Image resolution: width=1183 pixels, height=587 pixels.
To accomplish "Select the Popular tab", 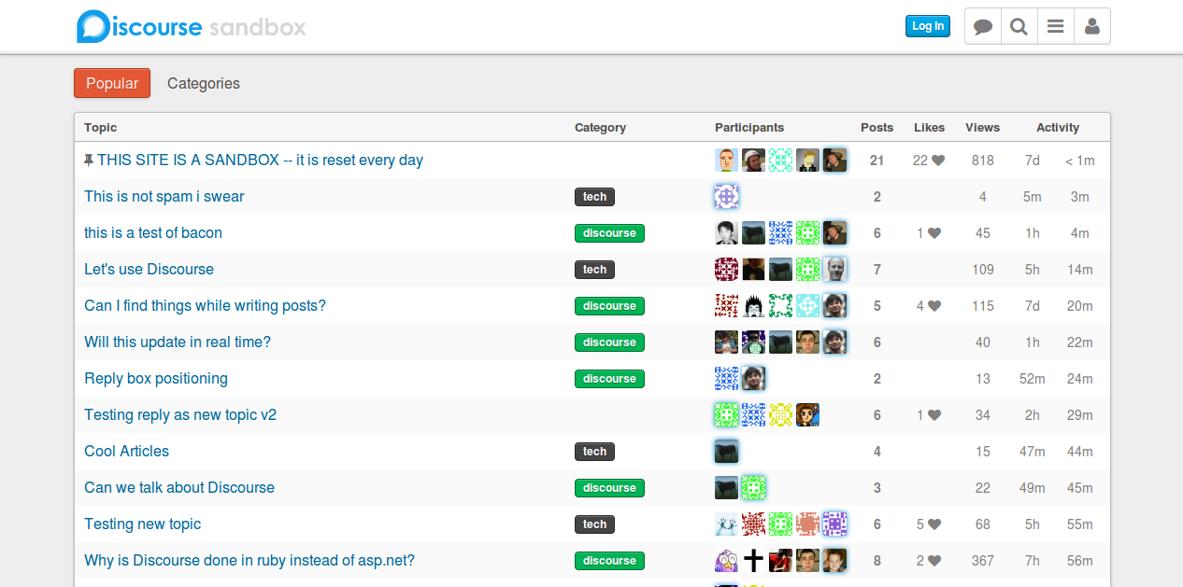I will coord(111,83).
